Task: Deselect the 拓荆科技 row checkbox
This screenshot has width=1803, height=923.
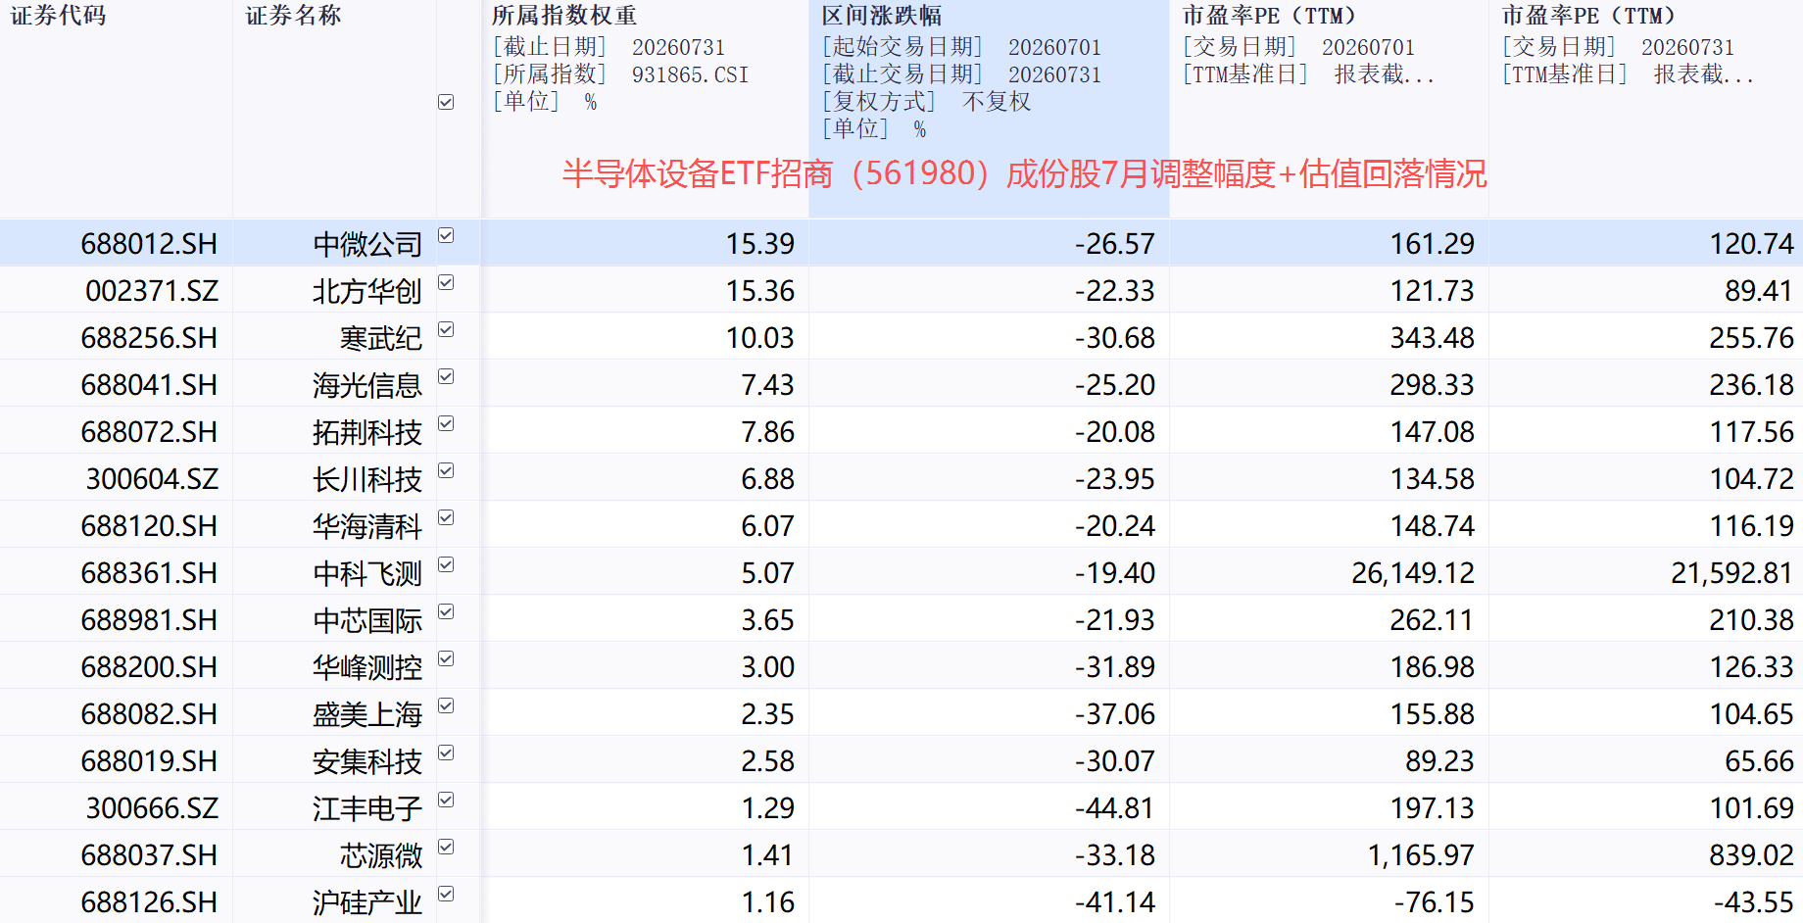Action: tap(446, 423)
